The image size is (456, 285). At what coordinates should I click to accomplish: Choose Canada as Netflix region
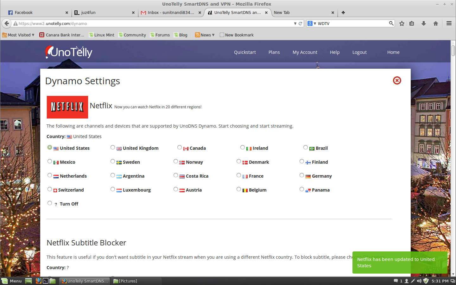tap(180, 148)
